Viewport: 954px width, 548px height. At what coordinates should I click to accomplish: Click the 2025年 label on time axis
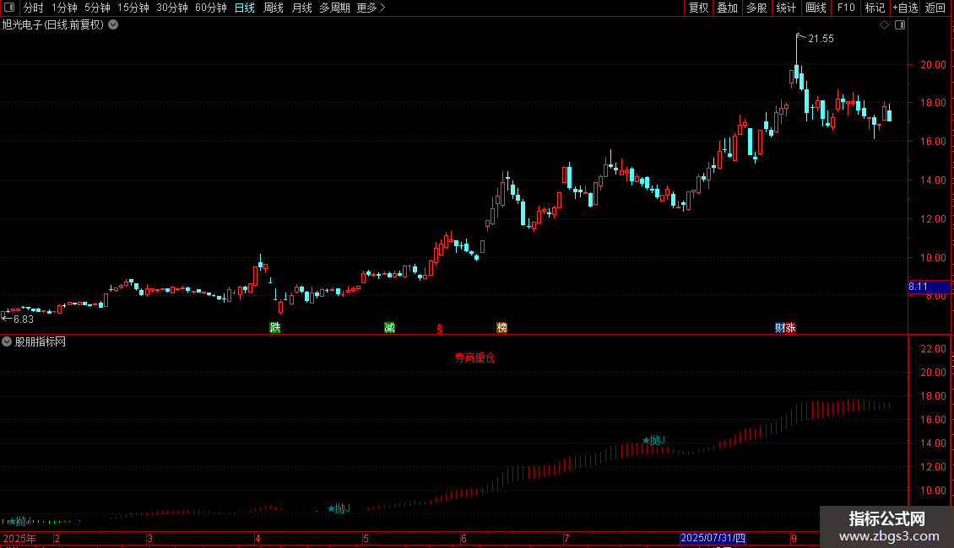tap(19, 538)
